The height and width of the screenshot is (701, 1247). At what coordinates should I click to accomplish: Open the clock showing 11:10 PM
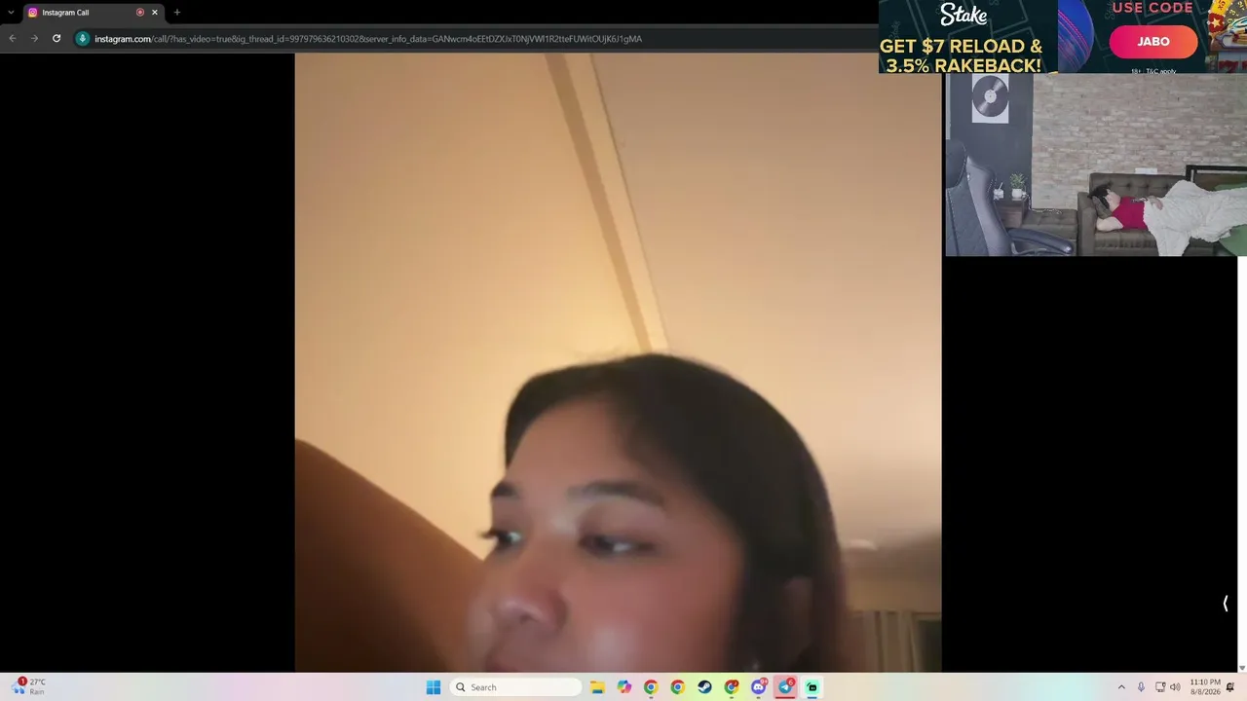tap(1205, 687)
